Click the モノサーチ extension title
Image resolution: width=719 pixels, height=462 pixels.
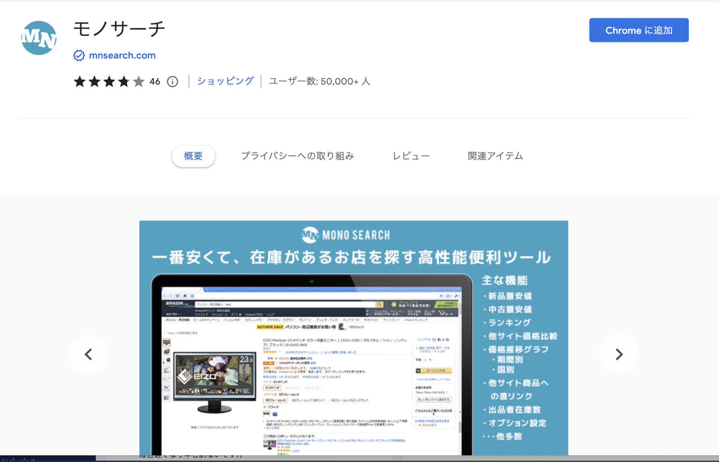pos(119,29)
